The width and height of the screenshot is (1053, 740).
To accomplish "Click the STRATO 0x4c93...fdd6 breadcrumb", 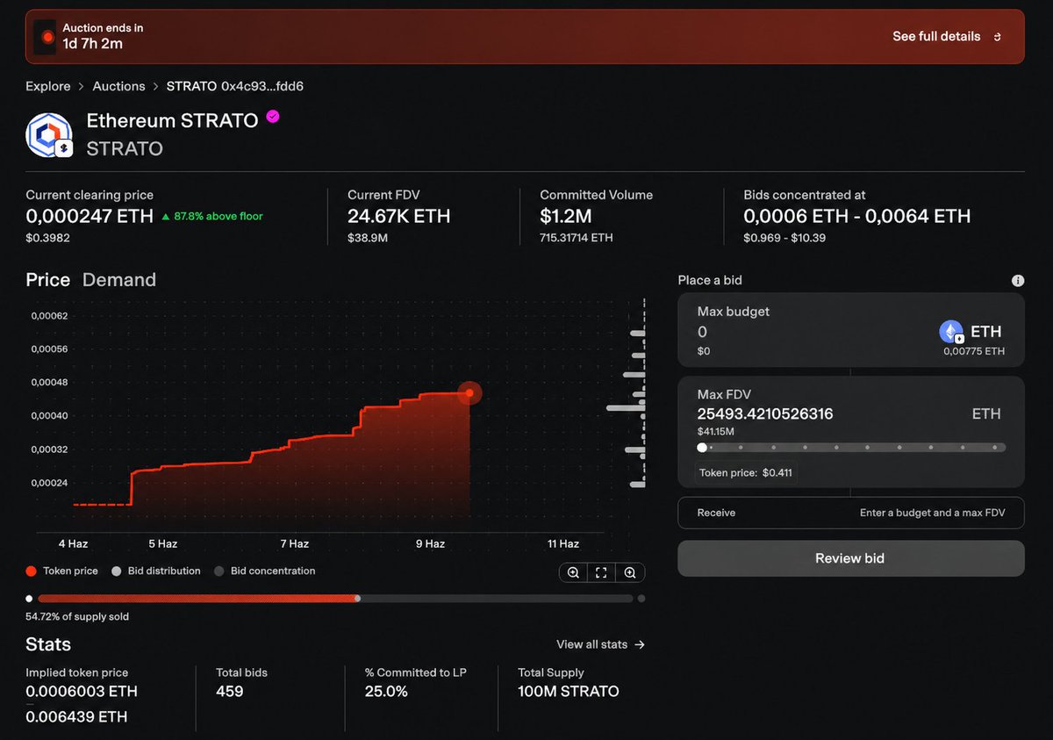I will pos(235,86).
